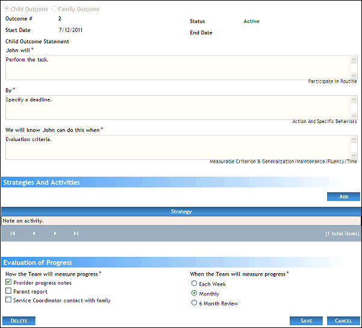Jump to last page of strategies
362x328 pixels.
tap(76, 233)
